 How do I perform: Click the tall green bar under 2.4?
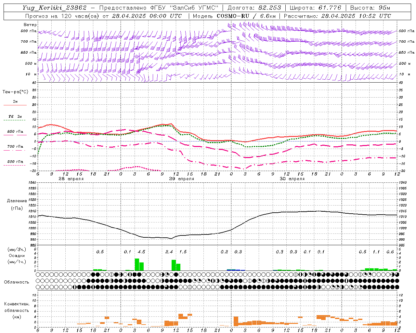tap(174, 265)
